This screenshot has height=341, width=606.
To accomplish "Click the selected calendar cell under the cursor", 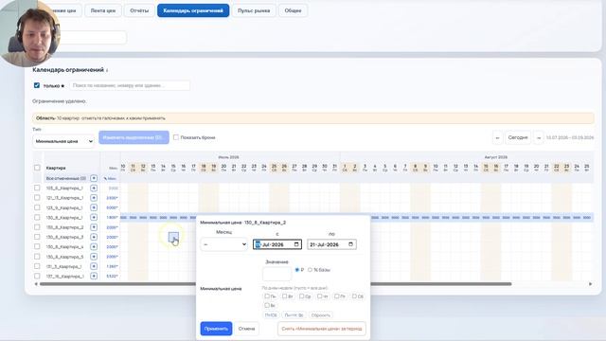I will tap(173, 237).
